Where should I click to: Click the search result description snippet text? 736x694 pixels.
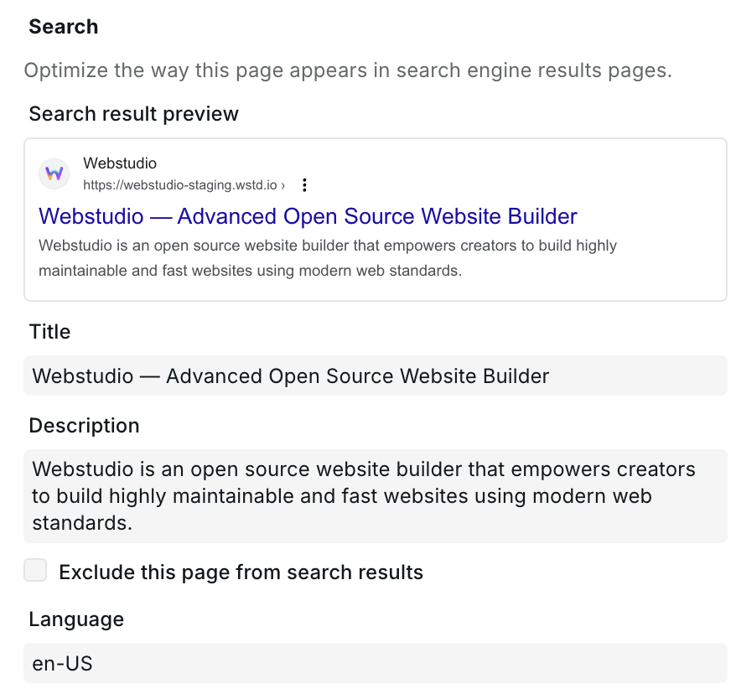point(327,257)
